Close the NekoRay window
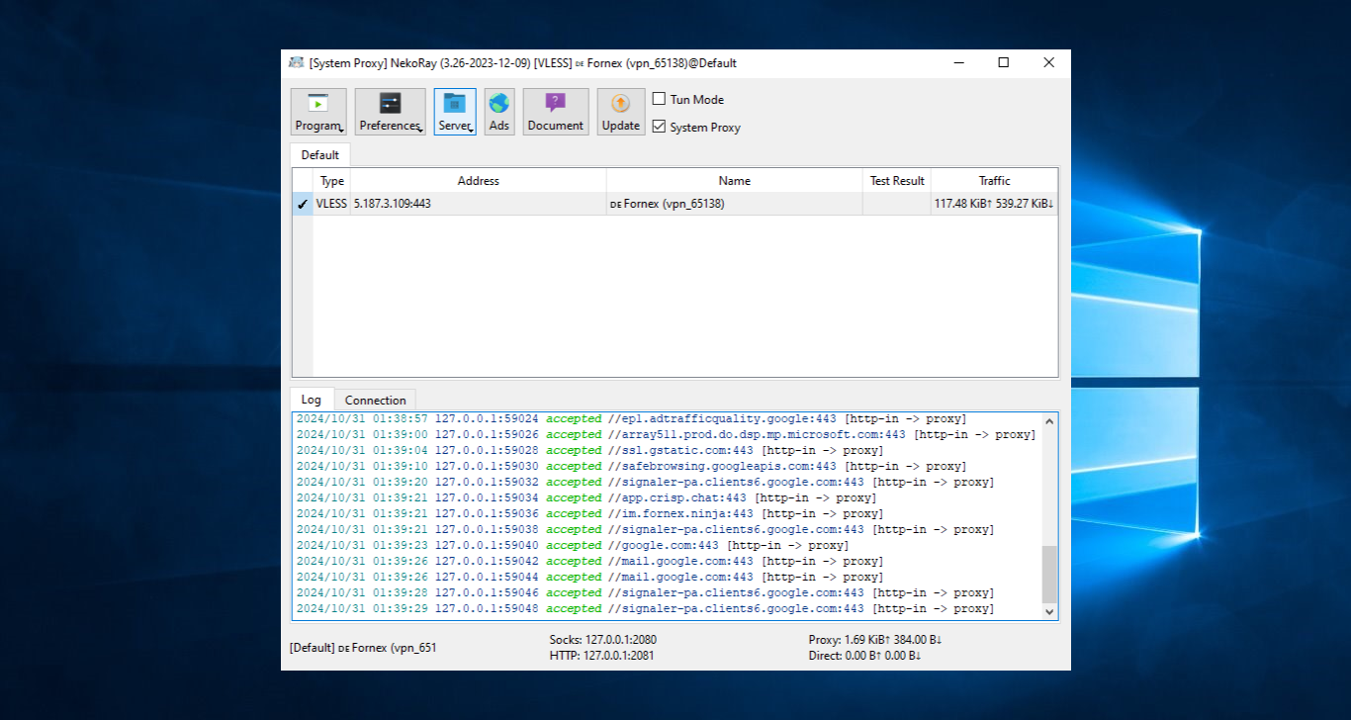1351x720 pixels. pos(1048,62)
